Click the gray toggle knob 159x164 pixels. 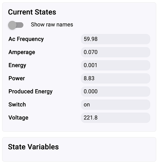pos(12,25)
